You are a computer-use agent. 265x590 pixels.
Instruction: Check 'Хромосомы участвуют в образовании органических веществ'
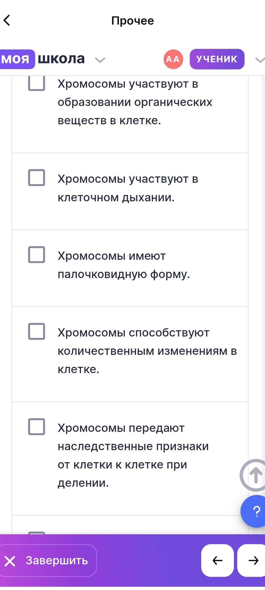[x=36, y=83]
